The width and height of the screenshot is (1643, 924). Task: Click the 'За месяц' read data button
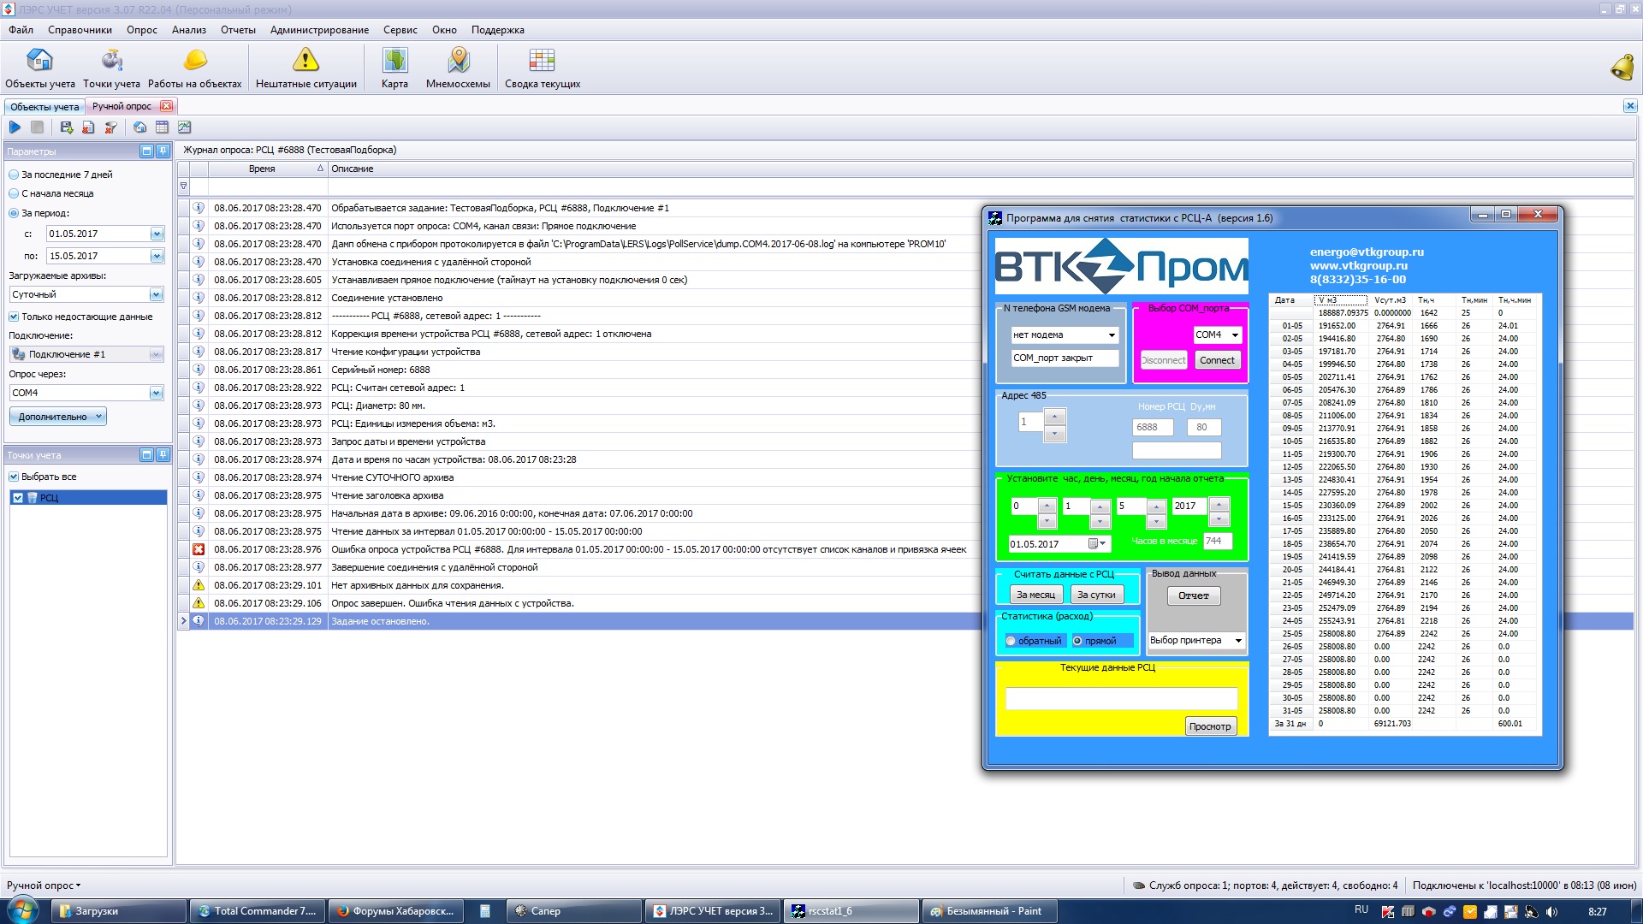pos(1035,595)
